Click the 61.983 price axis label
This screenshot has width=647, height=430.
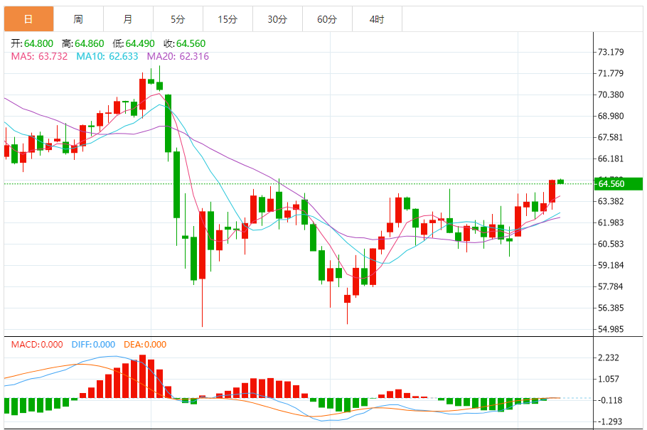coord(611,223)
